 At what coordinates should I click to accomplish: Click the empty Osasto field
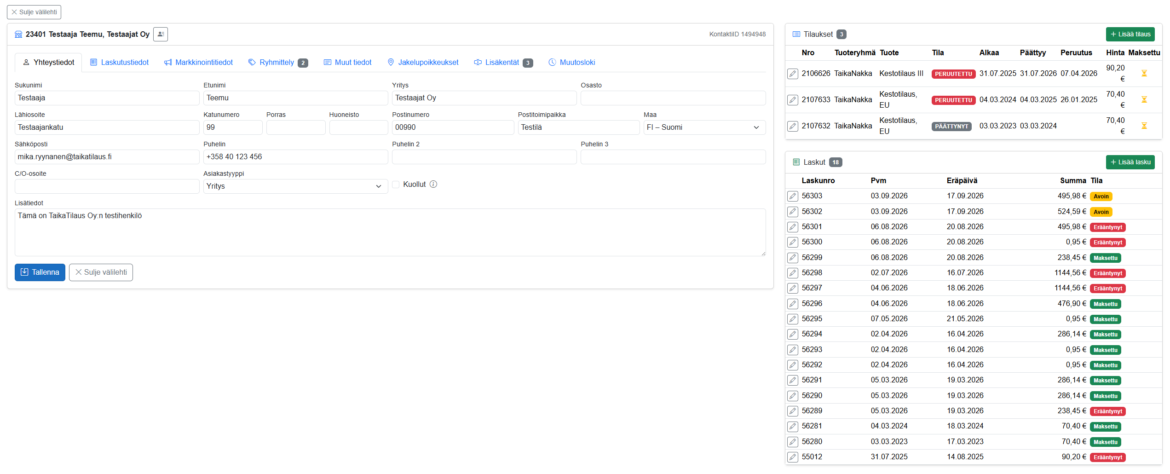click(673, 98)
